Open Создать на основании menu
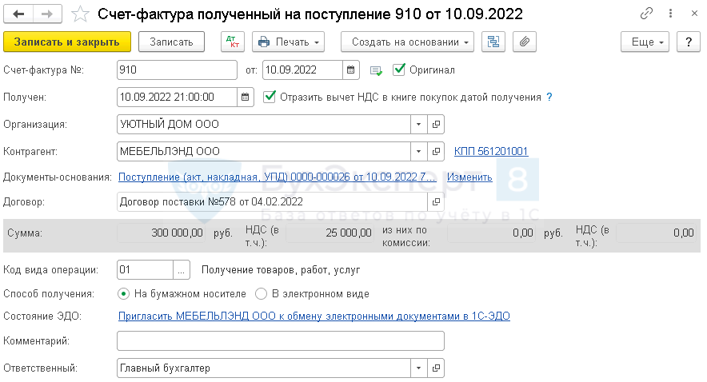Image resolution: width=707 pixels, height=382 pixels. coord(407,42)
